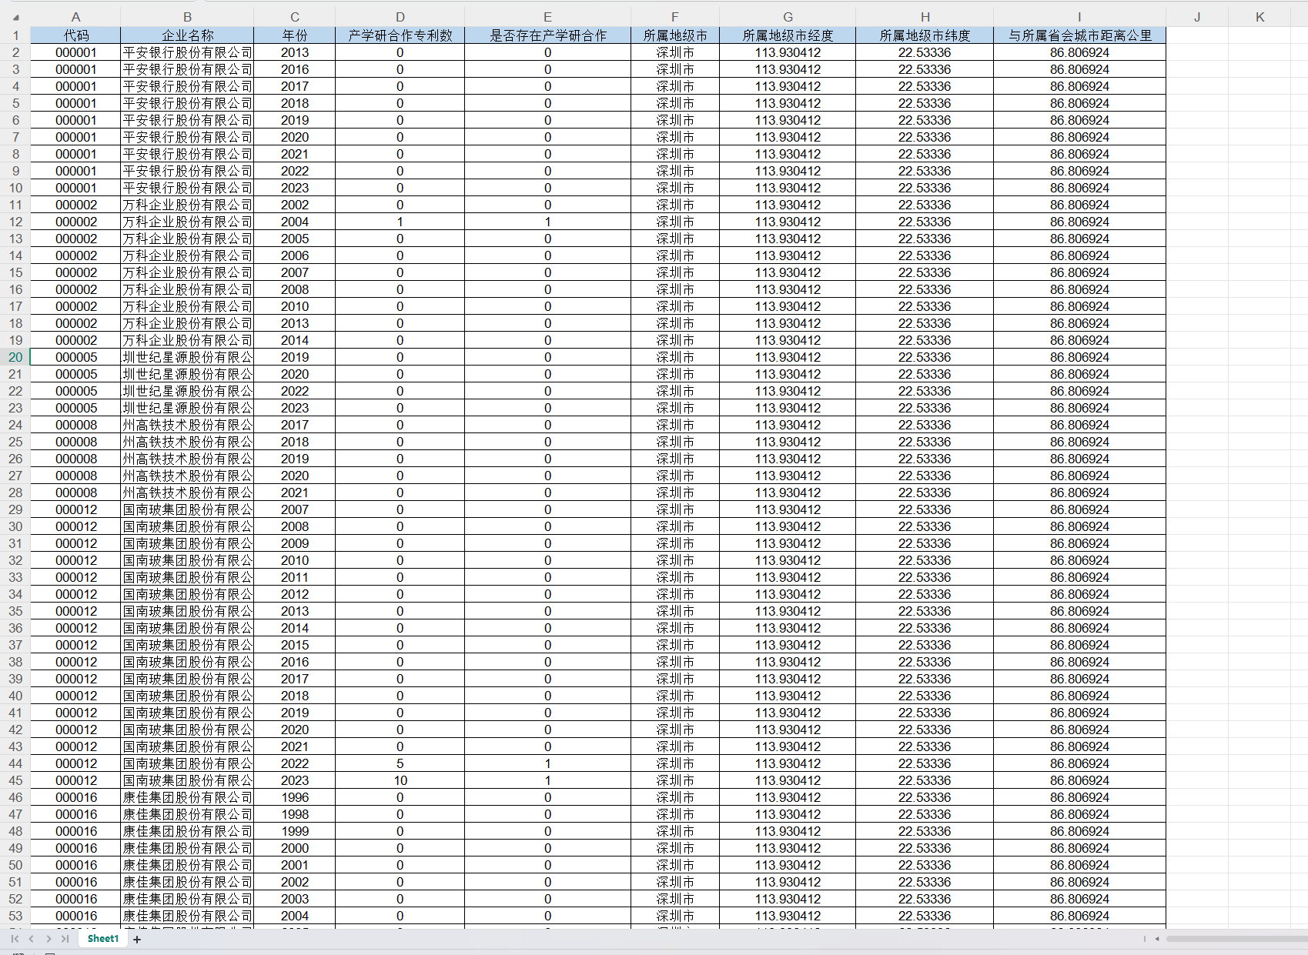The width and height of the screenshot is (1308, 955).
Task: Select column D header
Action: pyautogui.click(x=400, y=17)
